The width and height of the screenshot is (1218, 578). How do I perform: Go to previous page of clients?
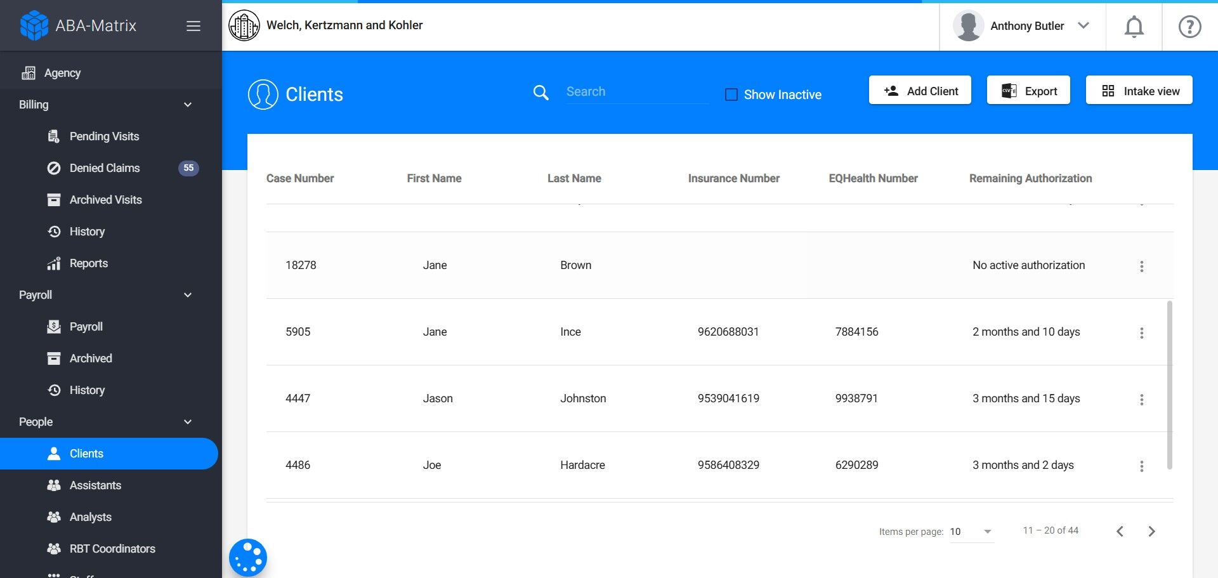tap(1120, 532)
